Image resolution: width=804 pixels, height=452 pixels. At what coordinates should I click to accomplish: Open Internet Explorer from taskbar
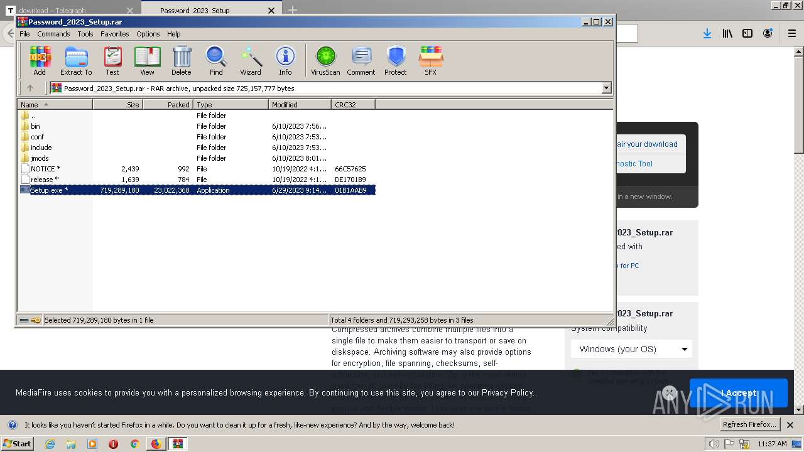click(x=50, y=444)
